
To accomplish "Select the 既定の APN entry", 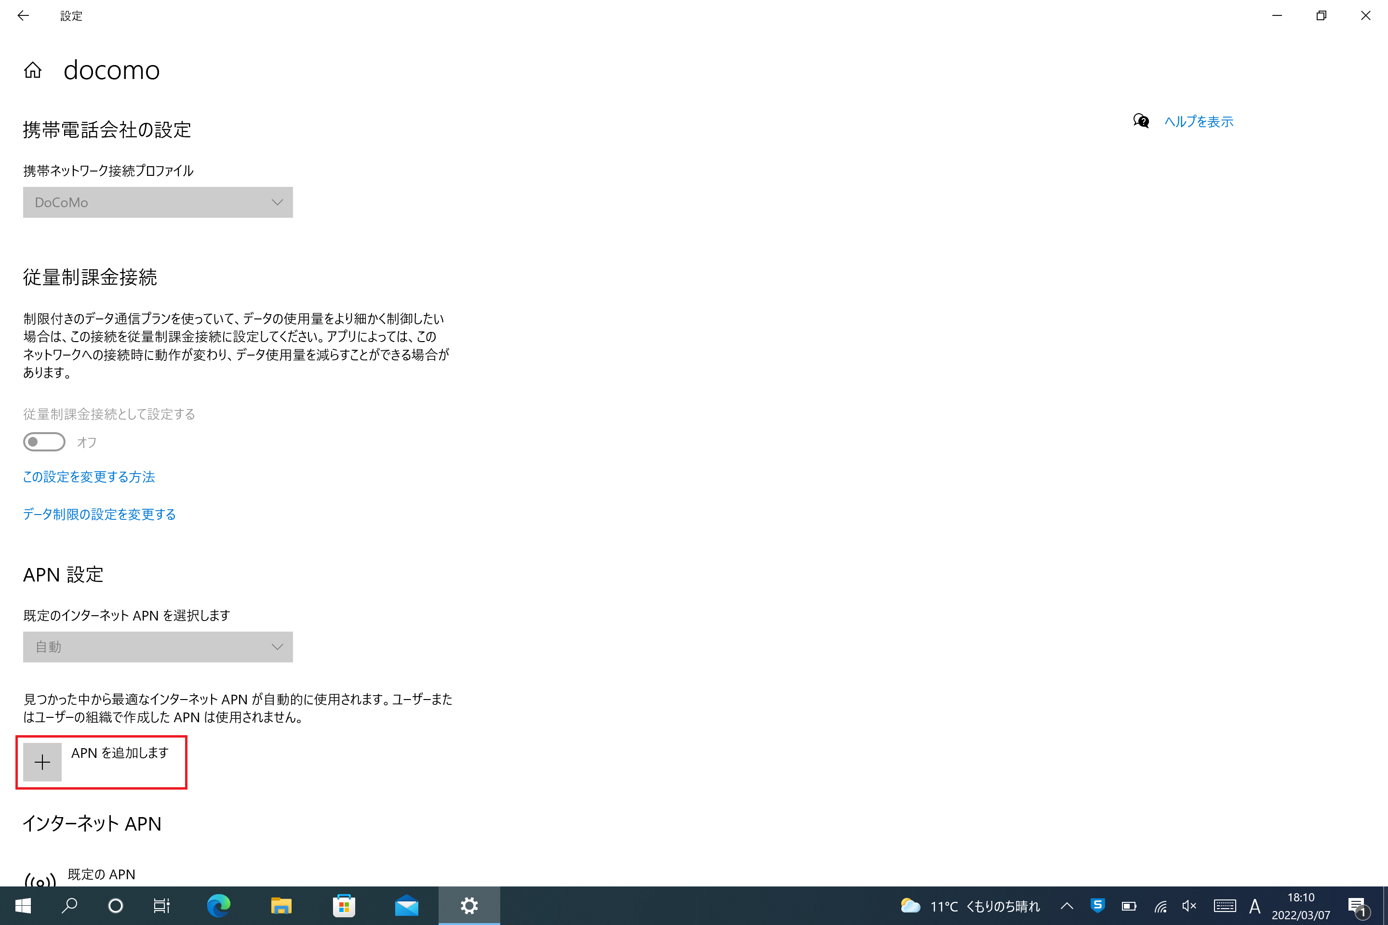I will pos(102,874).
